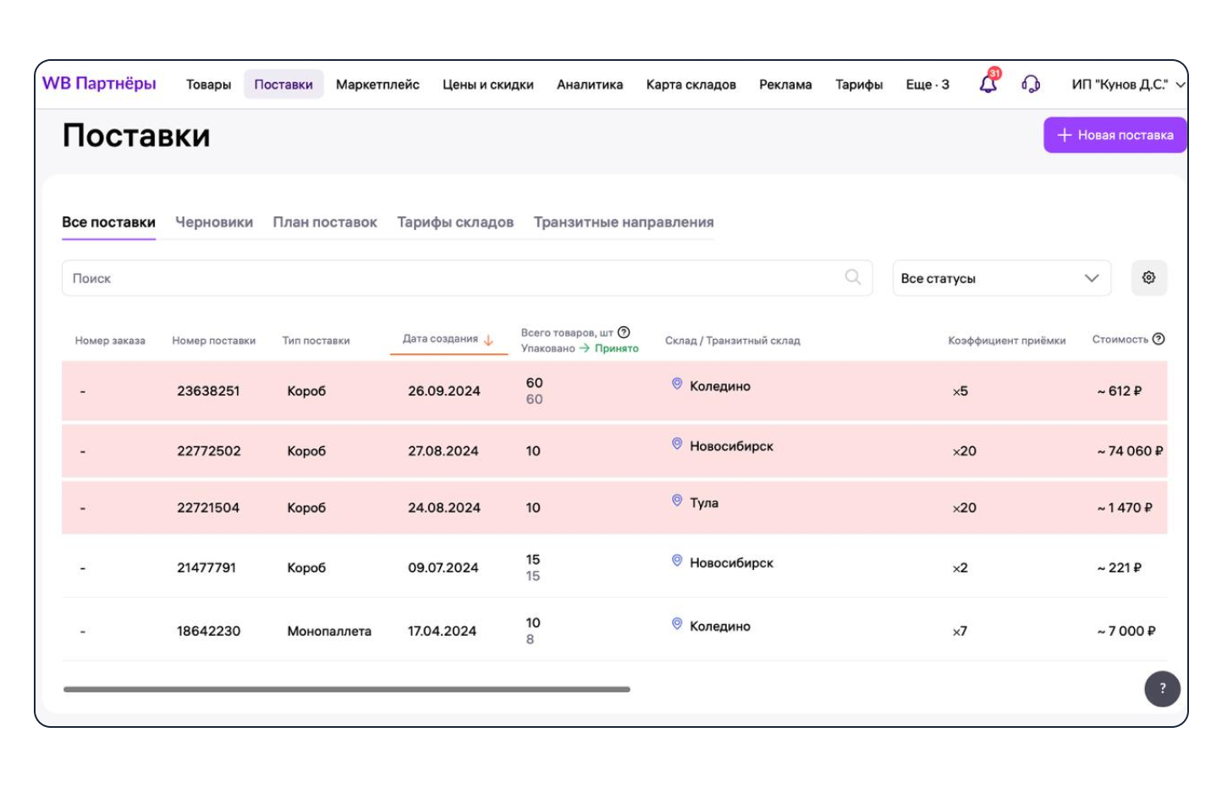Click the ×2 acceptance coefficient

pyautogui.click(x=961, y=567)
